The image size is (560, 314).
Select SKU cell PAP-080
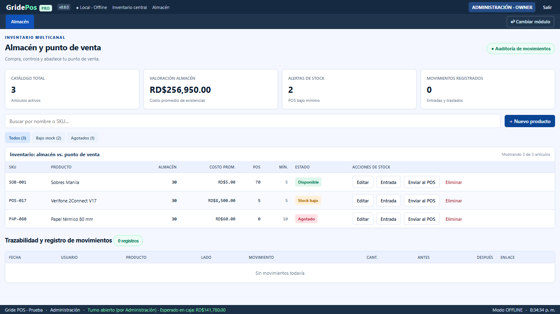(18, 219)
